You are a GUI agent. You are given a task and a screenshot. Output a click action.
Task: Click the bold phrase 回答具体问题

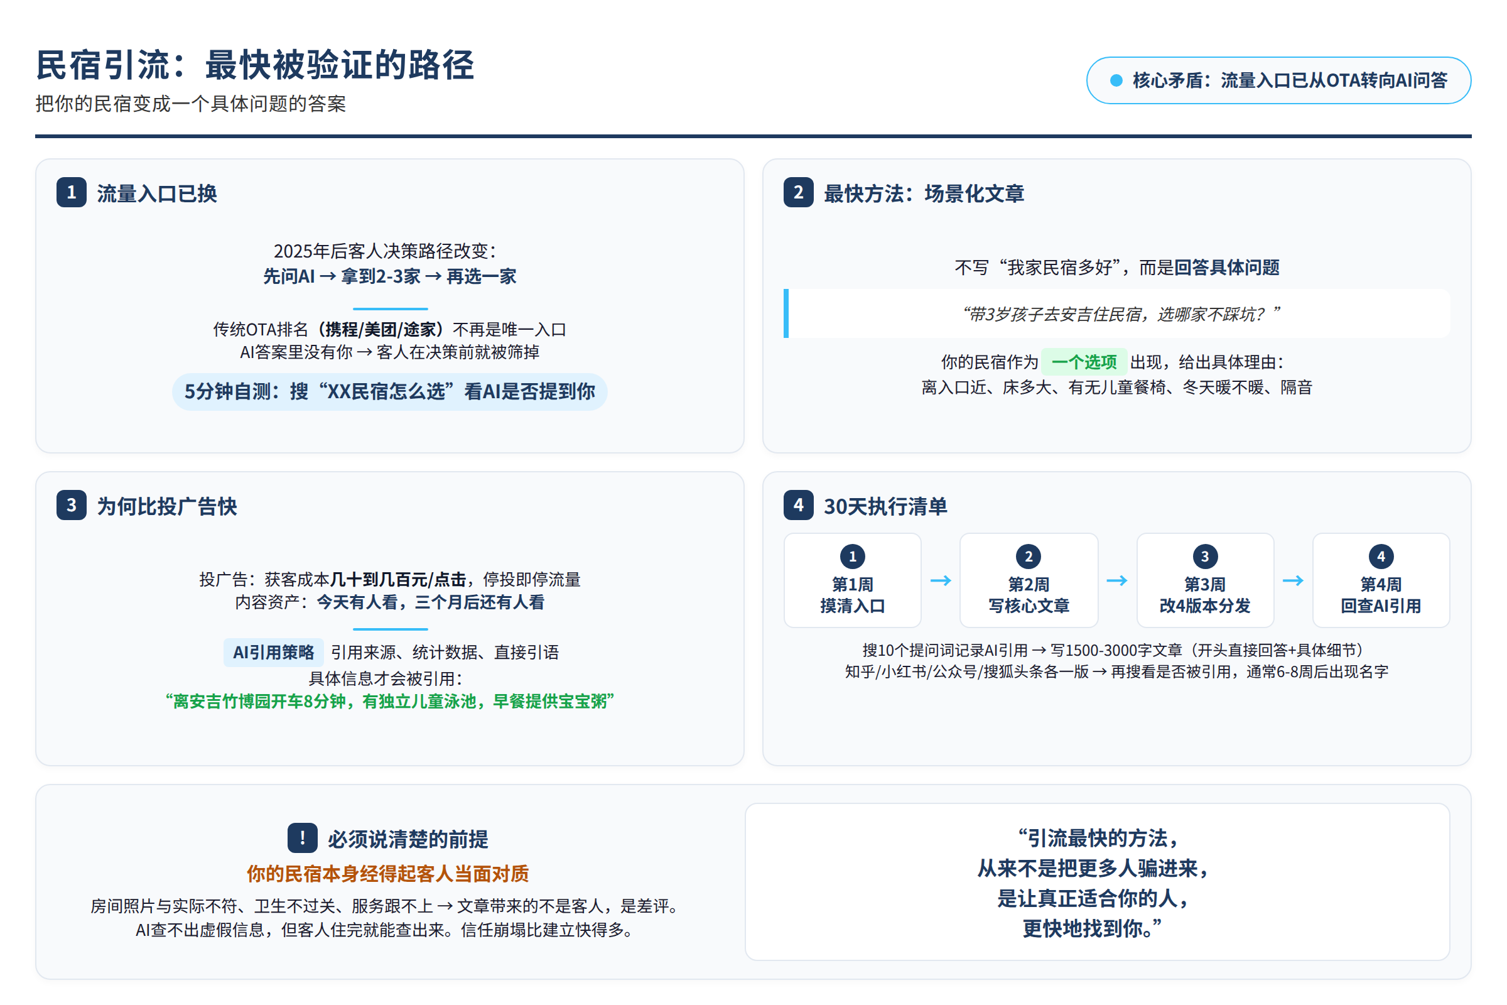click(x=1226, y=268)
